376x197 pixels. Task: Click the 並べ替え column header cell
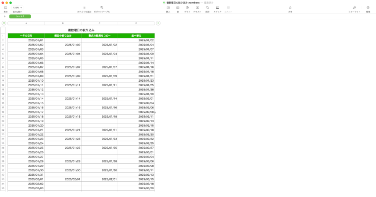[136, 36]
